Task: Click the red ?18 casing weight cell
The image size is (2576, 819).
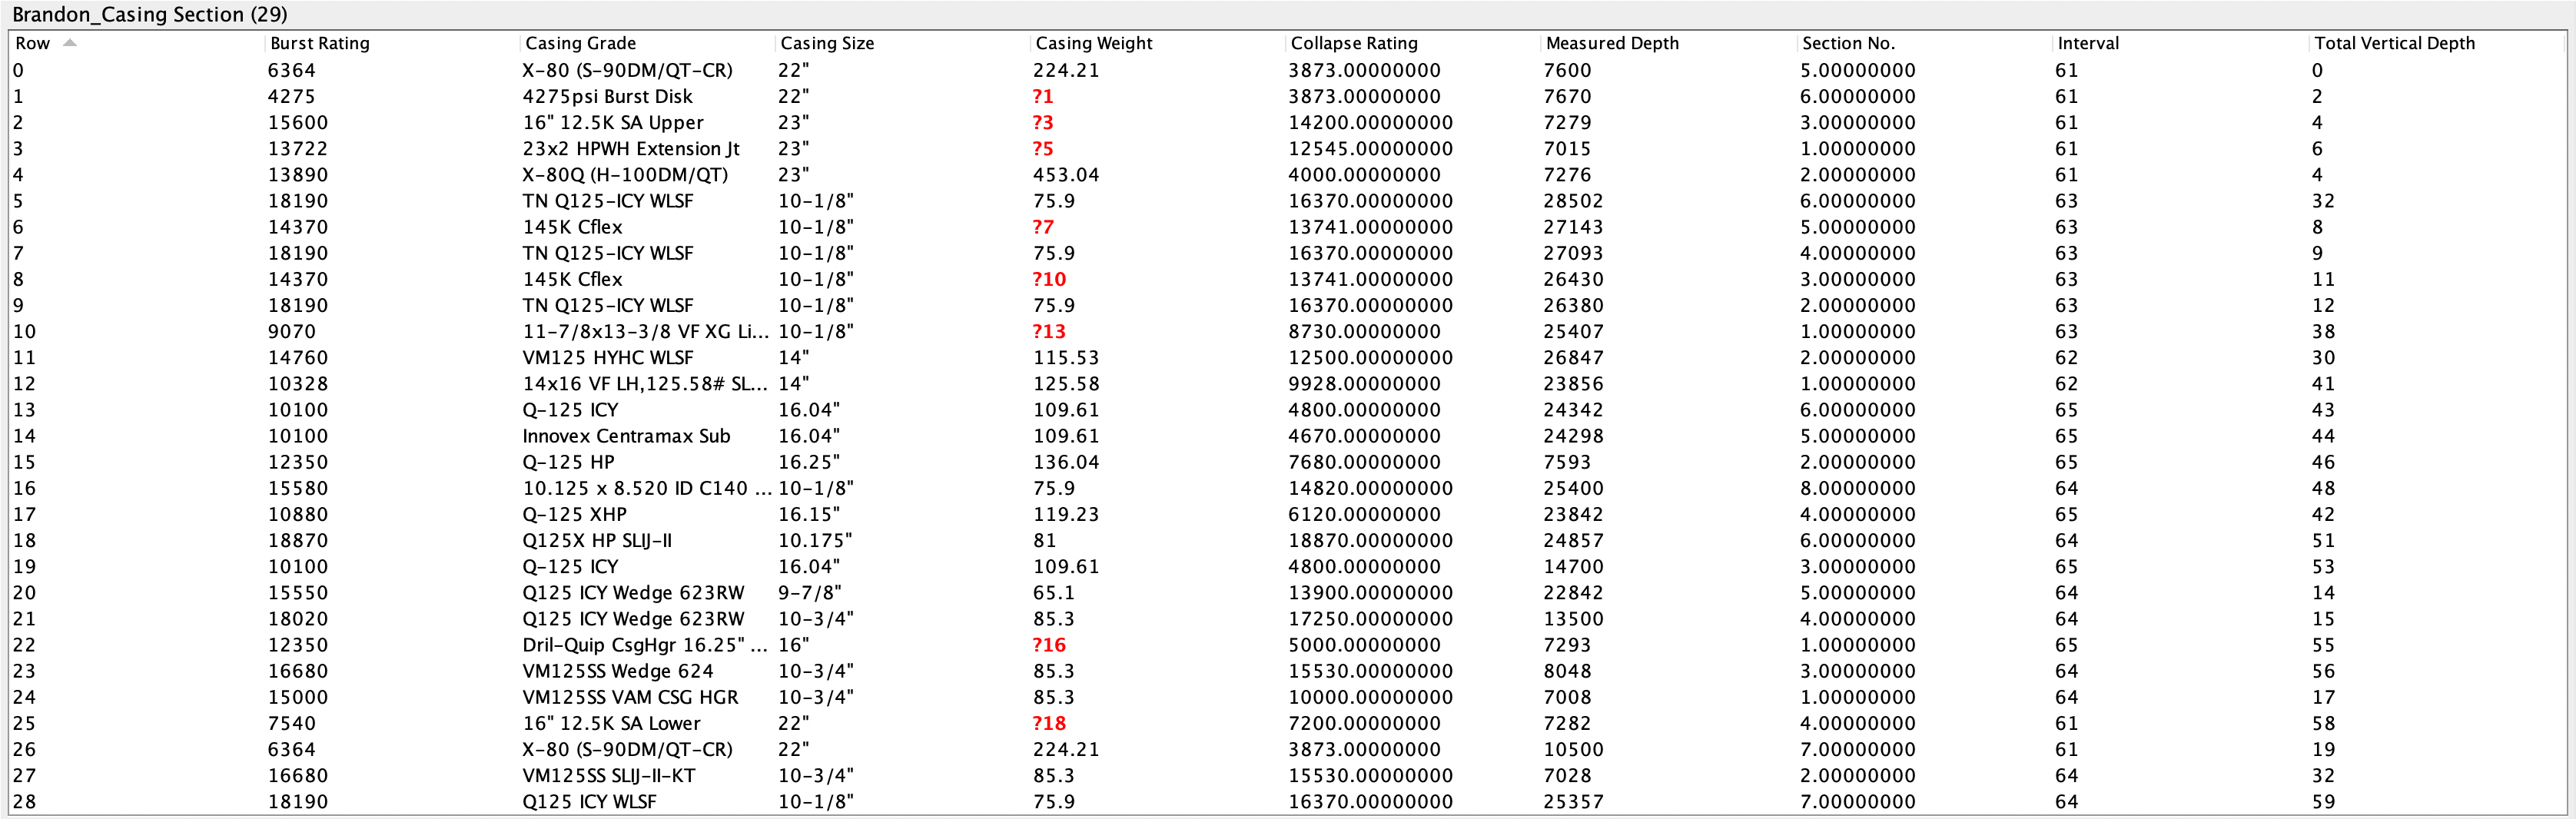Action: [1049, 723]
